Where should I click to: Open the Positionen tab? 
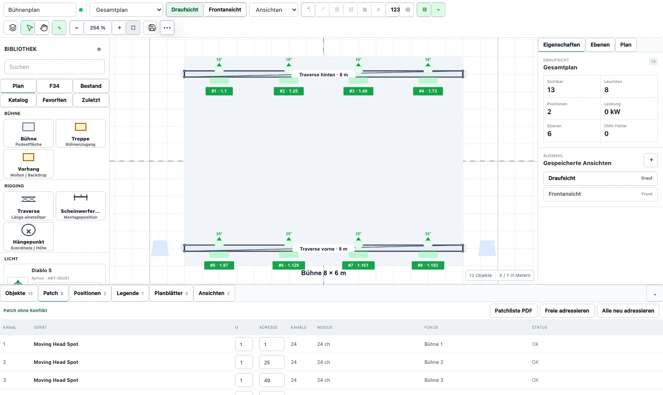[90, 293]
